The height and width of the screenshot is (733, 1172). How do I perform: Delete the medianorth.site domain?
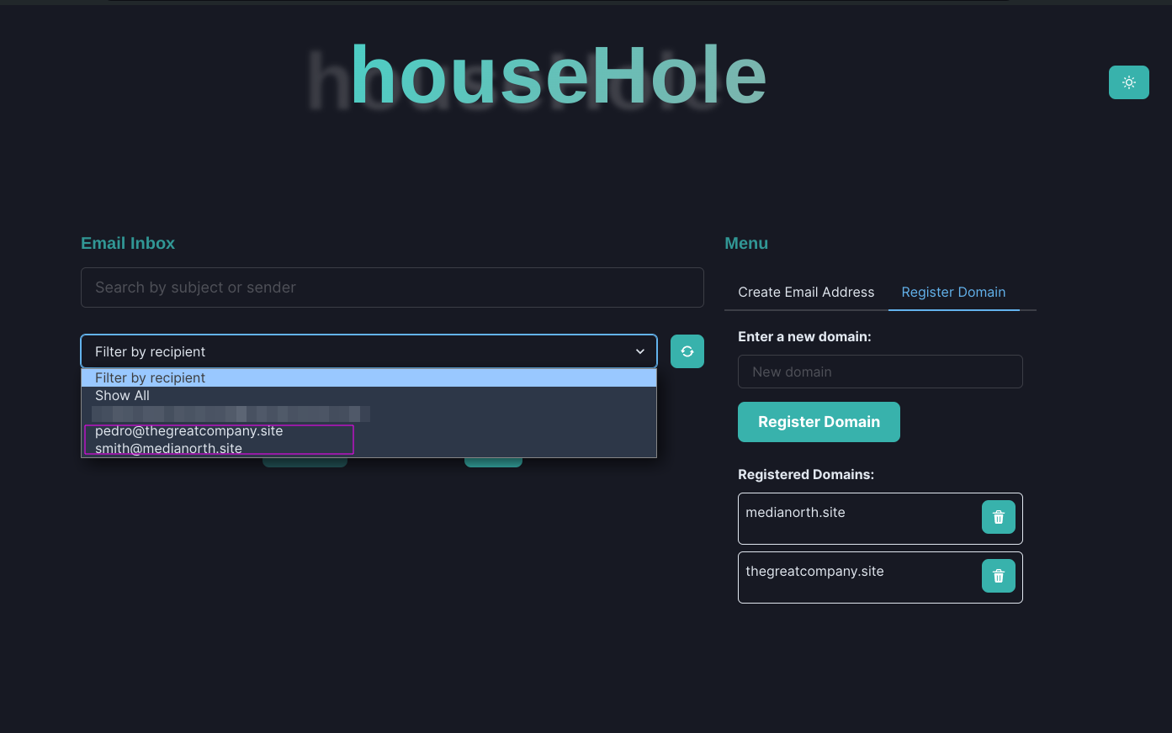click(x=998, y=517)
